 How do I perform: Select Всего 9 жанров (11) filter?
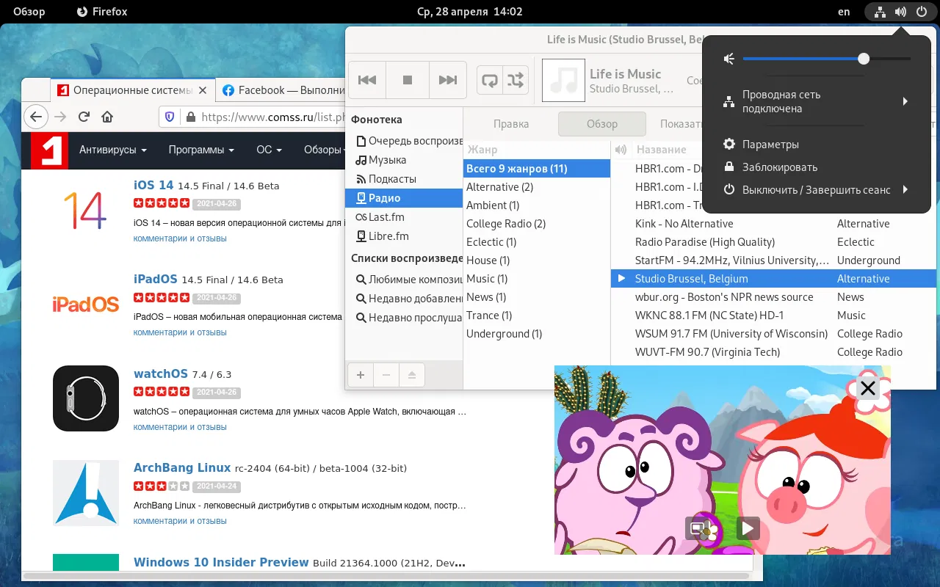(537, 169)
